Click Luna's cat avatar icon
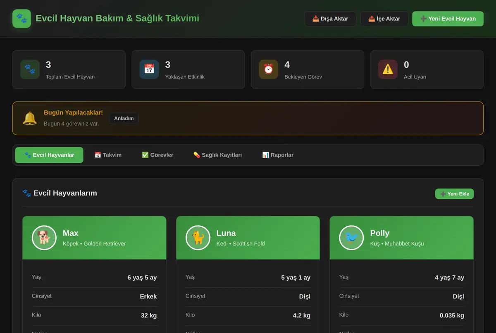Screen dimensions: 496x333 tap(198, 238)
